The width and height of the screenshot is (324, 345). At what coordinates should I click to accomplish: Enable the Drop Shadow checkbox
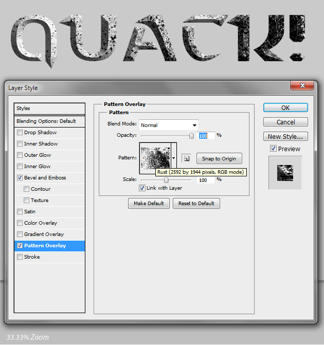coord(20,133)
